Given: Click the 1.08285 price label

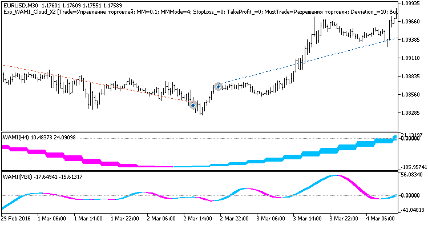Looking at the screenshot, I should (410, 113).
